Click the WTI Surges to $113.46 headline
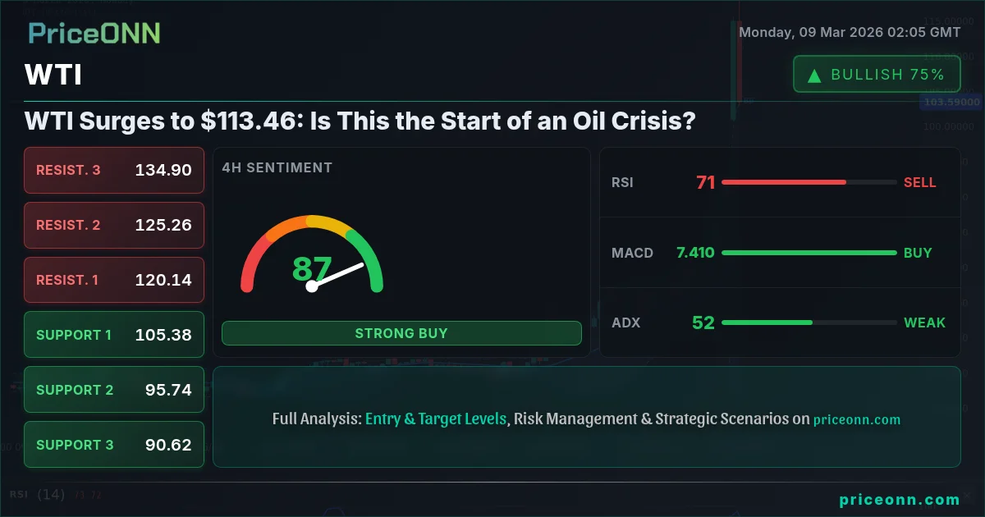The width and height of the screenshot is (985, 517). point(360,122)
